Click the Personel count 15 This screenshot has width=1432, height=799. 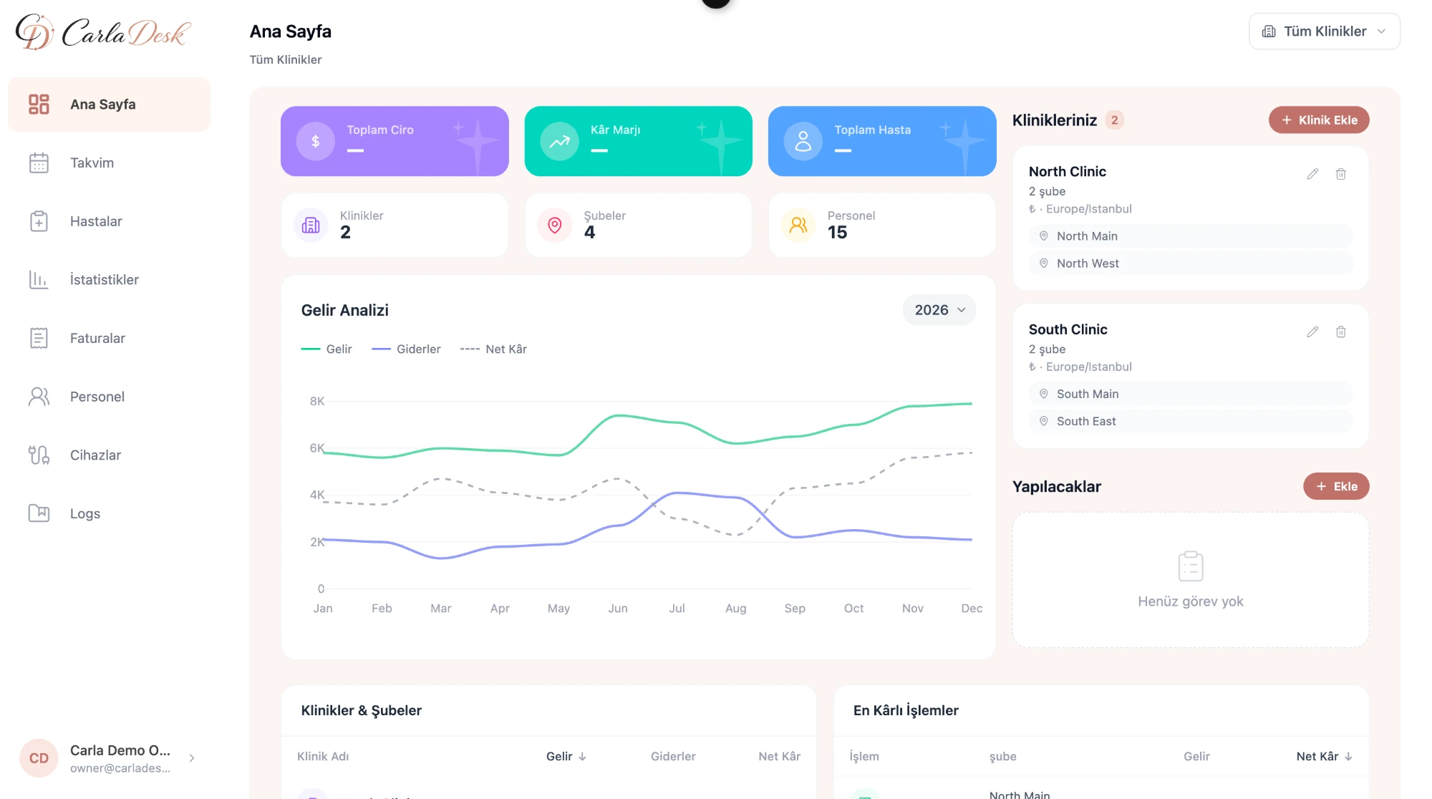837,233
